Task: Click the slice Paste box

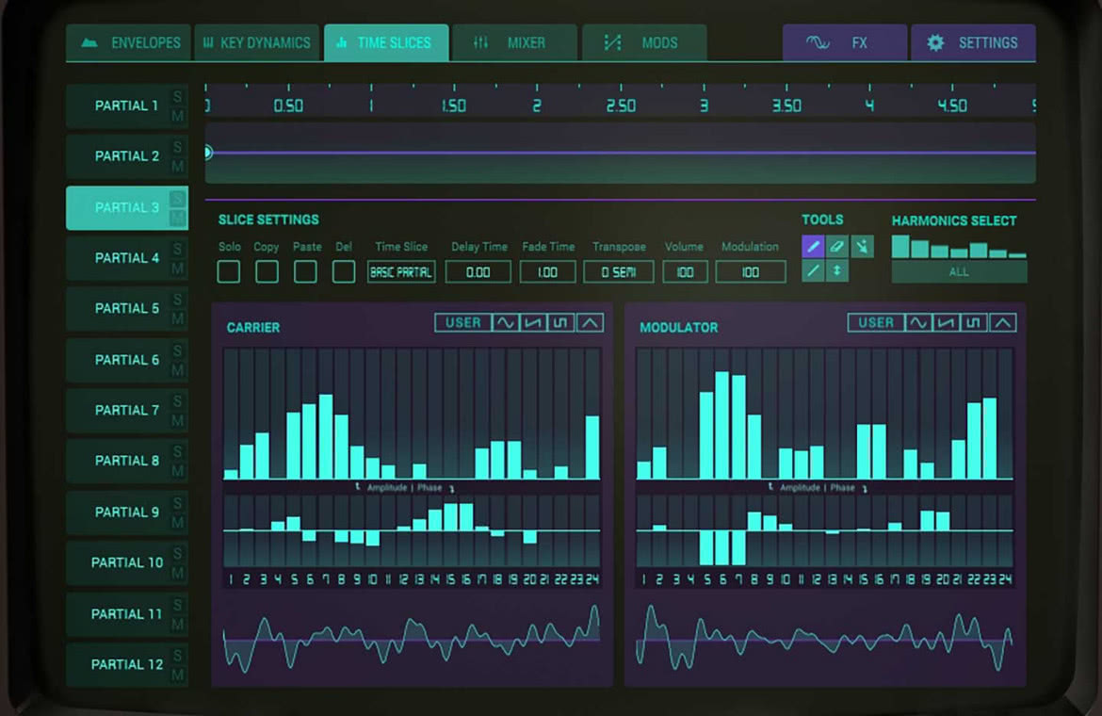Action: 305,271
